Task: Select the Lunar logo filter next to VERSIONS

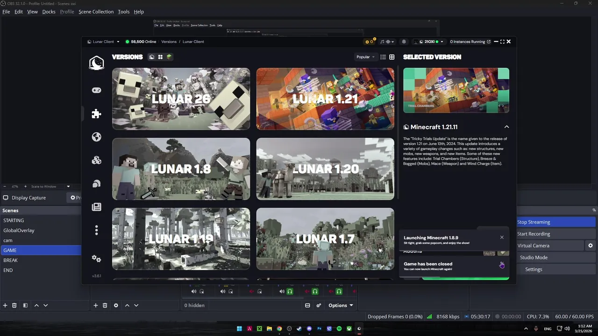Action: [151, 57]
